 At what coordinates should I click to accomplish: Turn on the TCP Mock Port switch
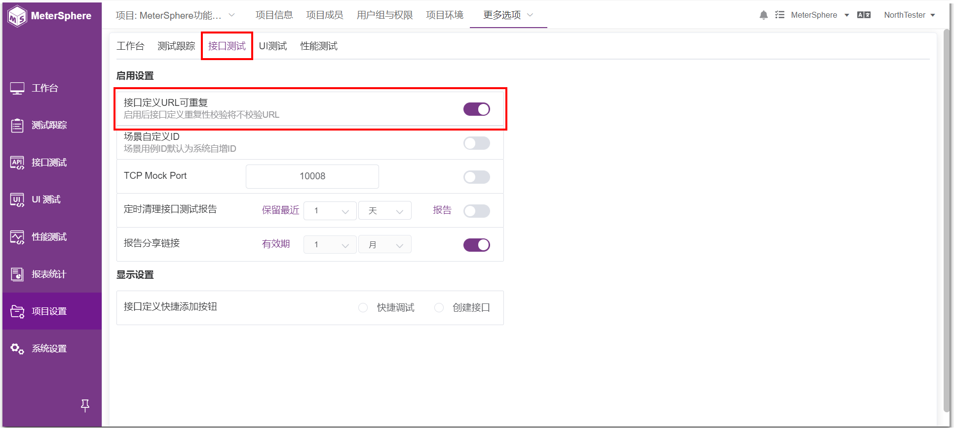[477, 177]
